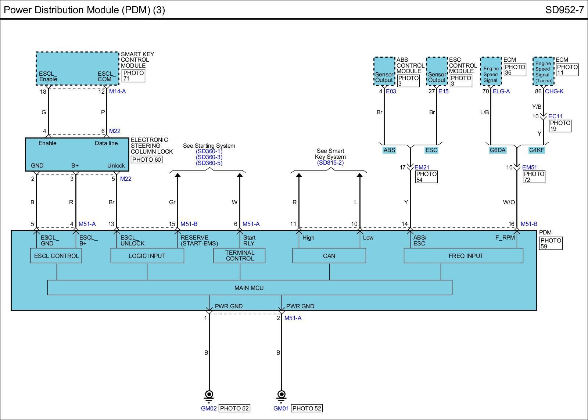The height and width of the screenshot is (420, 588).
Task: Click the arrowhead atop the Gr wire
Action: [x=178, y=175]
